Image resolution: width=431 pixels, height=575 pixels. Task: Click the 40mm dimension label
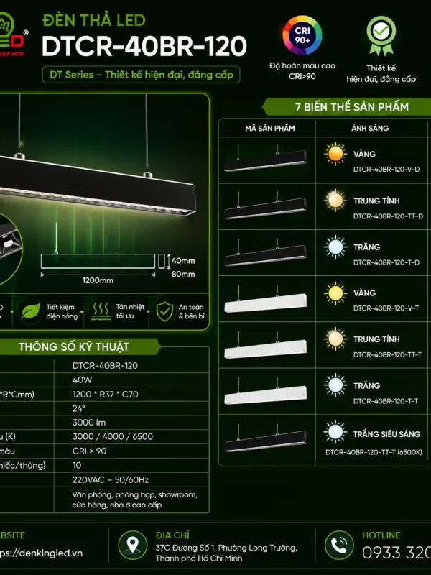pos(183,261)
